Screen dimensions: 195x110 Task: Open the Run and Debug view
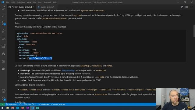[3, 31]
